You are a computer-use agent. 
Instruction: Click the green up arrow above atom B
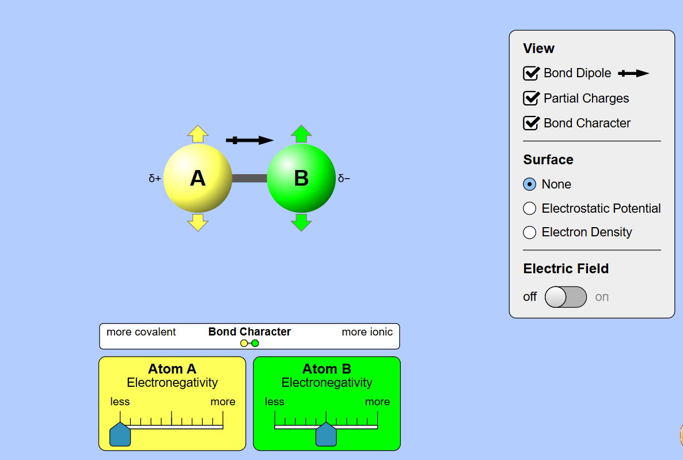(301, 134)
